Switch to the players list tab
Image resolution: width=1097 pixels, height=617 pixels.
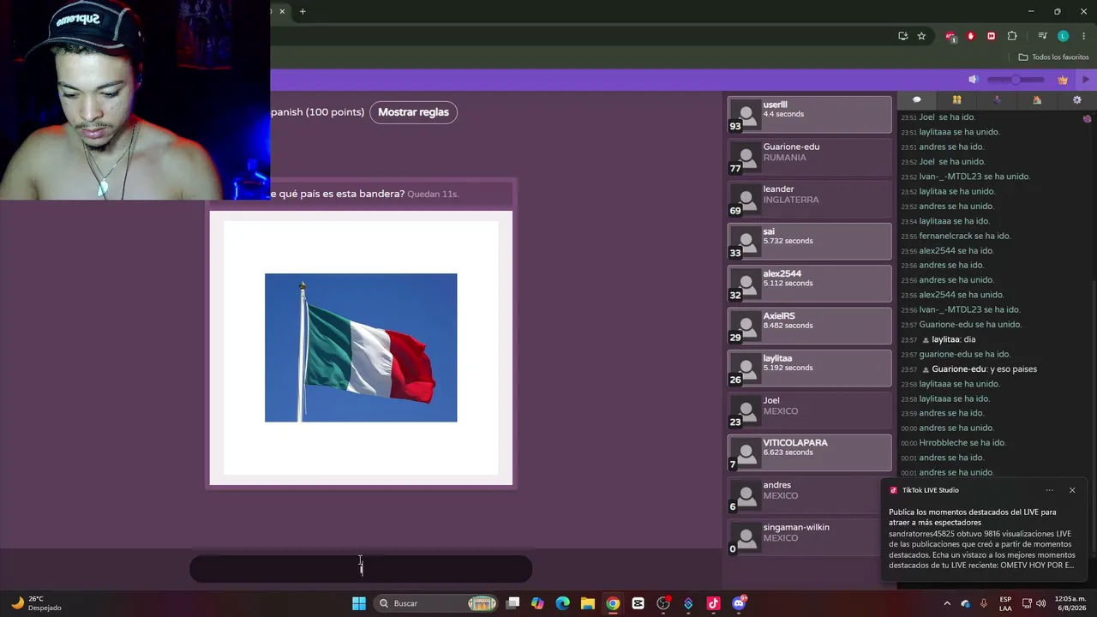point(956,100)
